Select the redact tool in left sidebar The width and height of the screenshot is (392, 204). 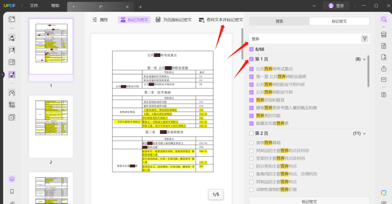click(12, 75)
